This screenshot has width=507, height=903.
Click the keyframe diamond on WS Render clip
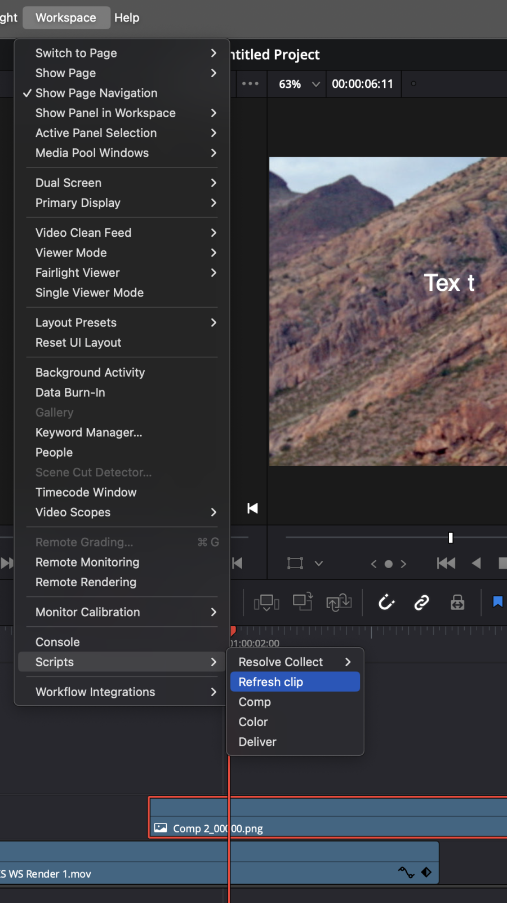[426, 873]
